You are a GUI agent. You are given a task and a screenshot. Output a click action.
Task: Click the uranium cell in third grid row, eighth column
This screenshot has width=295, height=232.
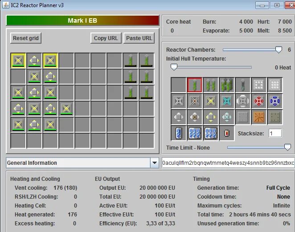131,93
